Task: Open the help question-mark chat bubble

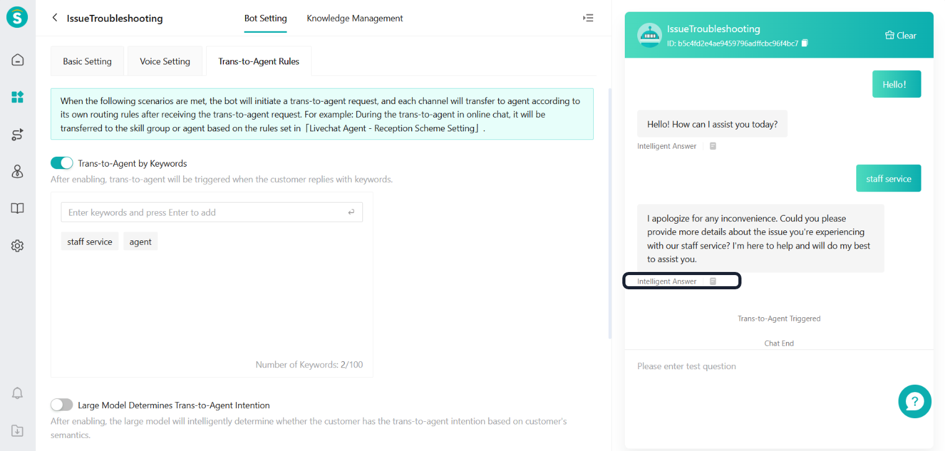Action: point(915,401)
